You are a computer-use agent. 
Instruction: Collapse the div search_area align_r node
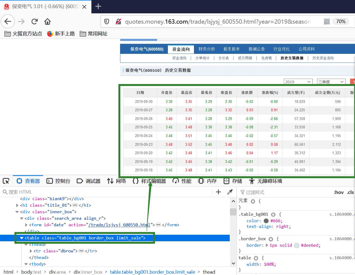pos(22,218)
